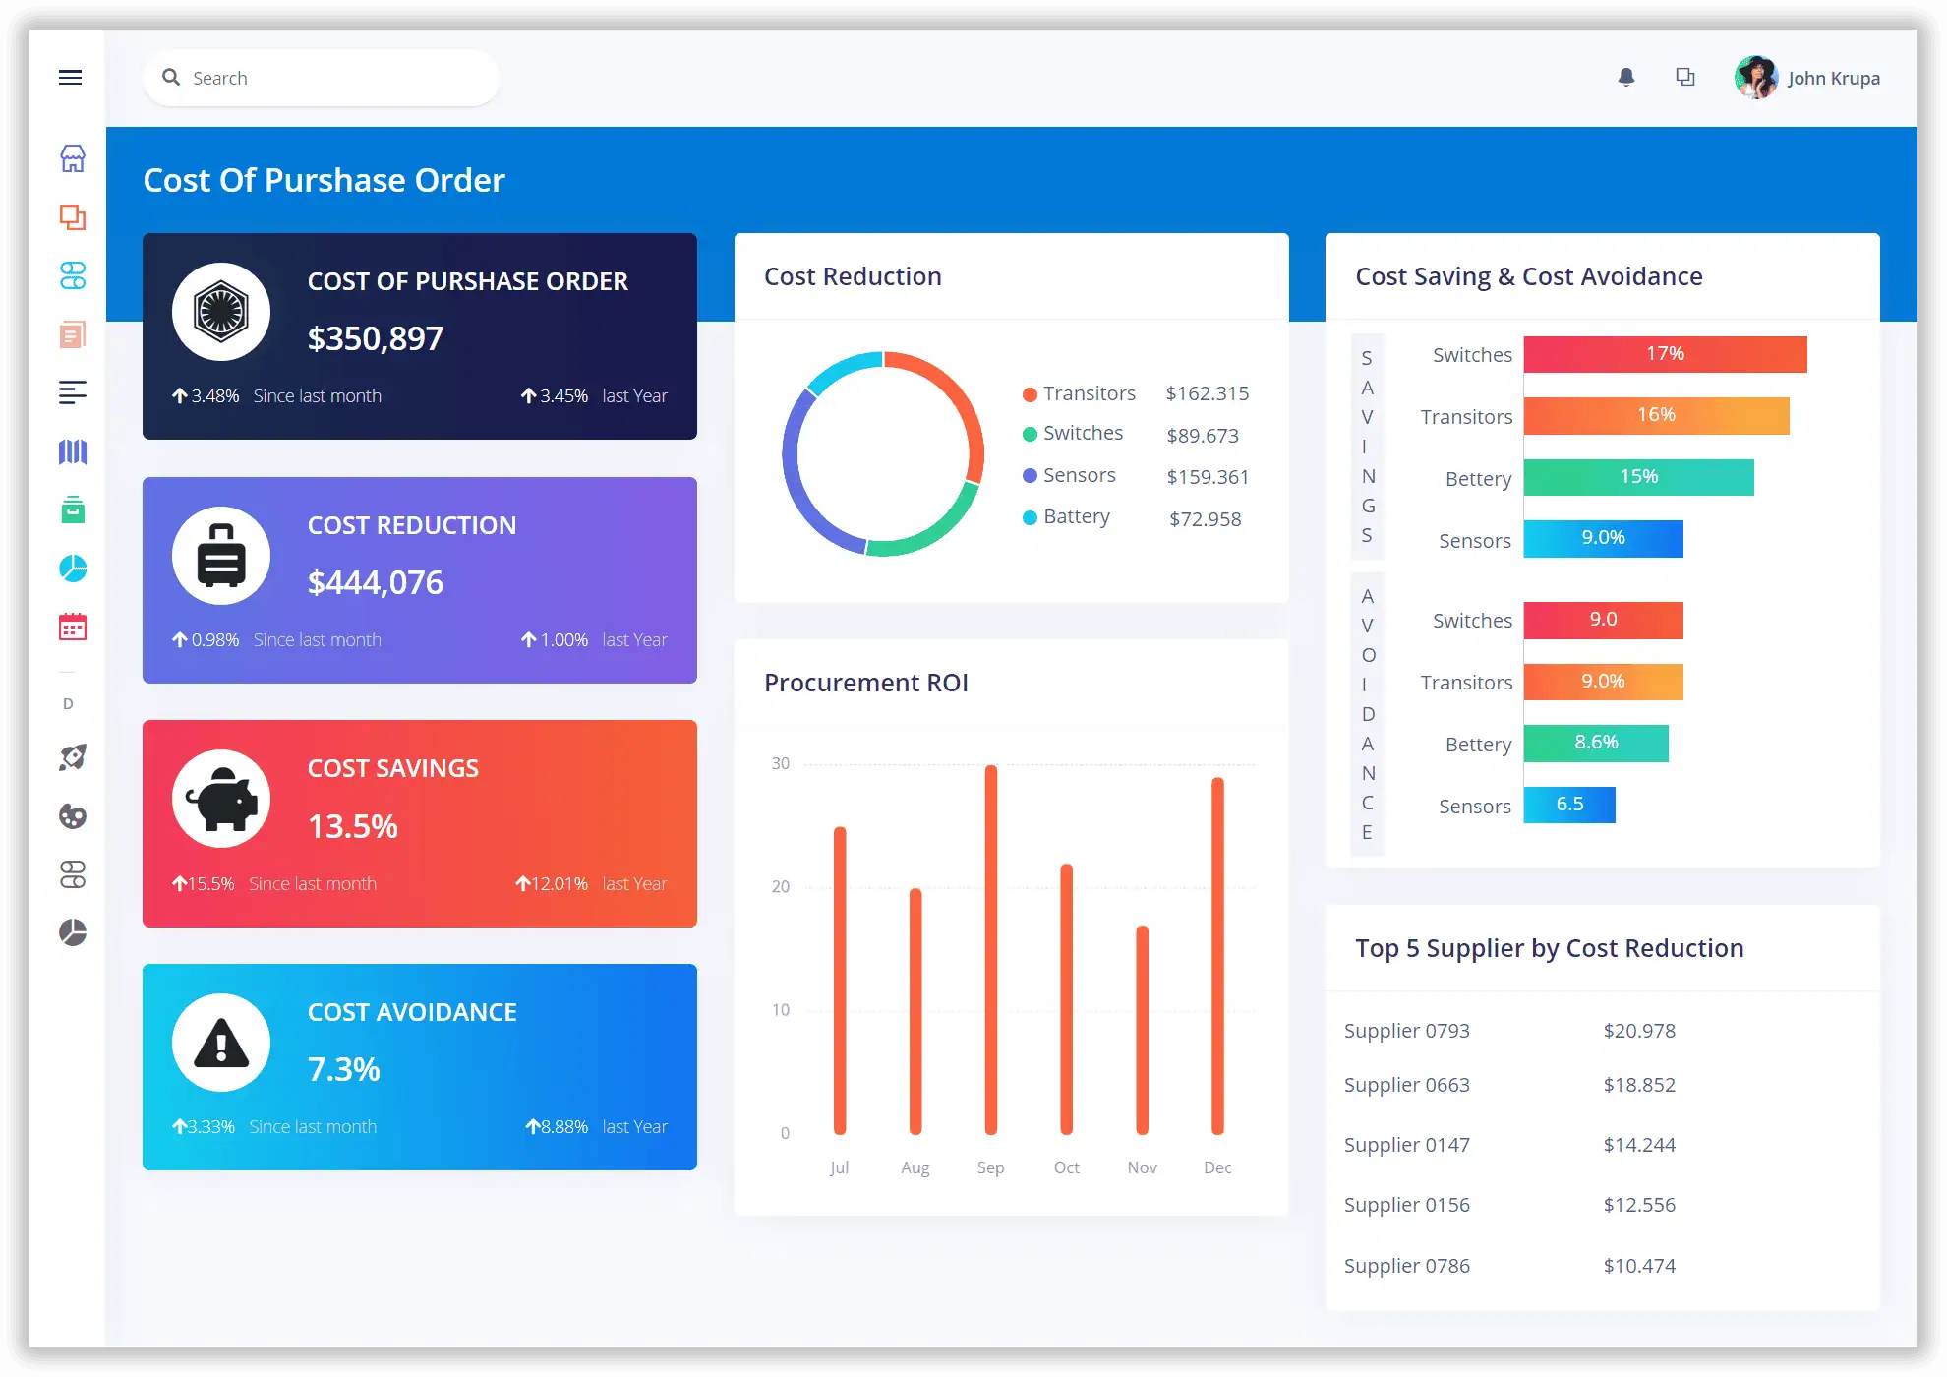Viewport: 1947px width, 1377px height.
Task: Open the hamburger menu
Action: tap(70, 78)
